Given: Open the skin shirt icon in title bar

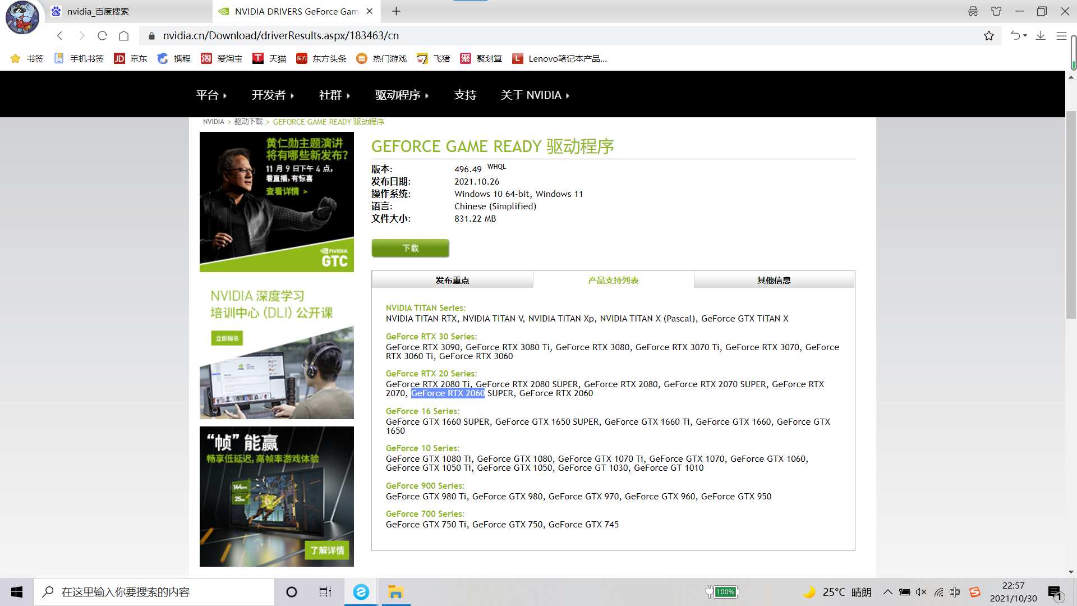Looking at the screenshot, I should click(996, 11).
